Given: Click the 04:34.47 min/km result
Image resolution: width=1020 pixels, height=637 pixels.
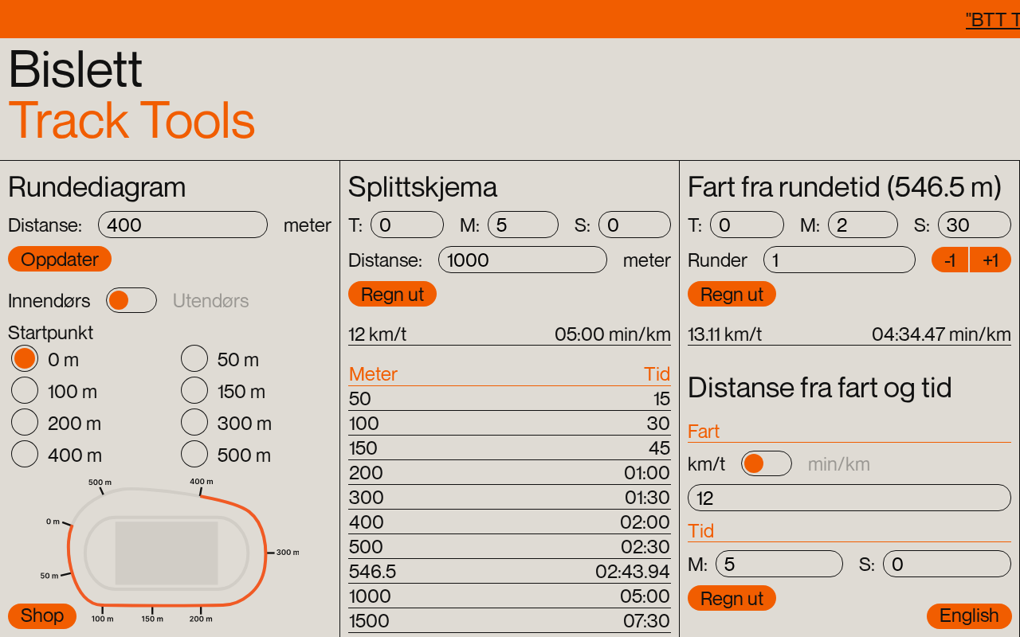Looking at the screenshot, I should point(941,334).
